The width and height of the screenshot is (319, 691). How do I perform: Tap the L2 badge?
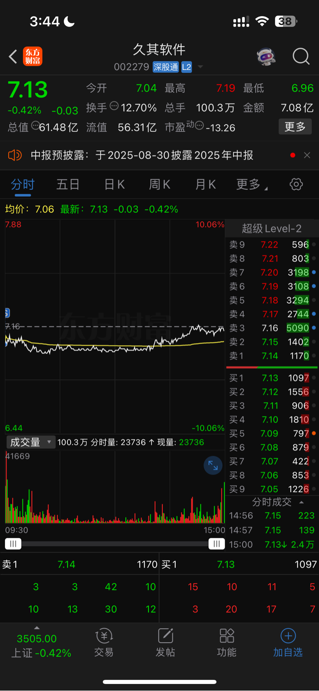186,67
